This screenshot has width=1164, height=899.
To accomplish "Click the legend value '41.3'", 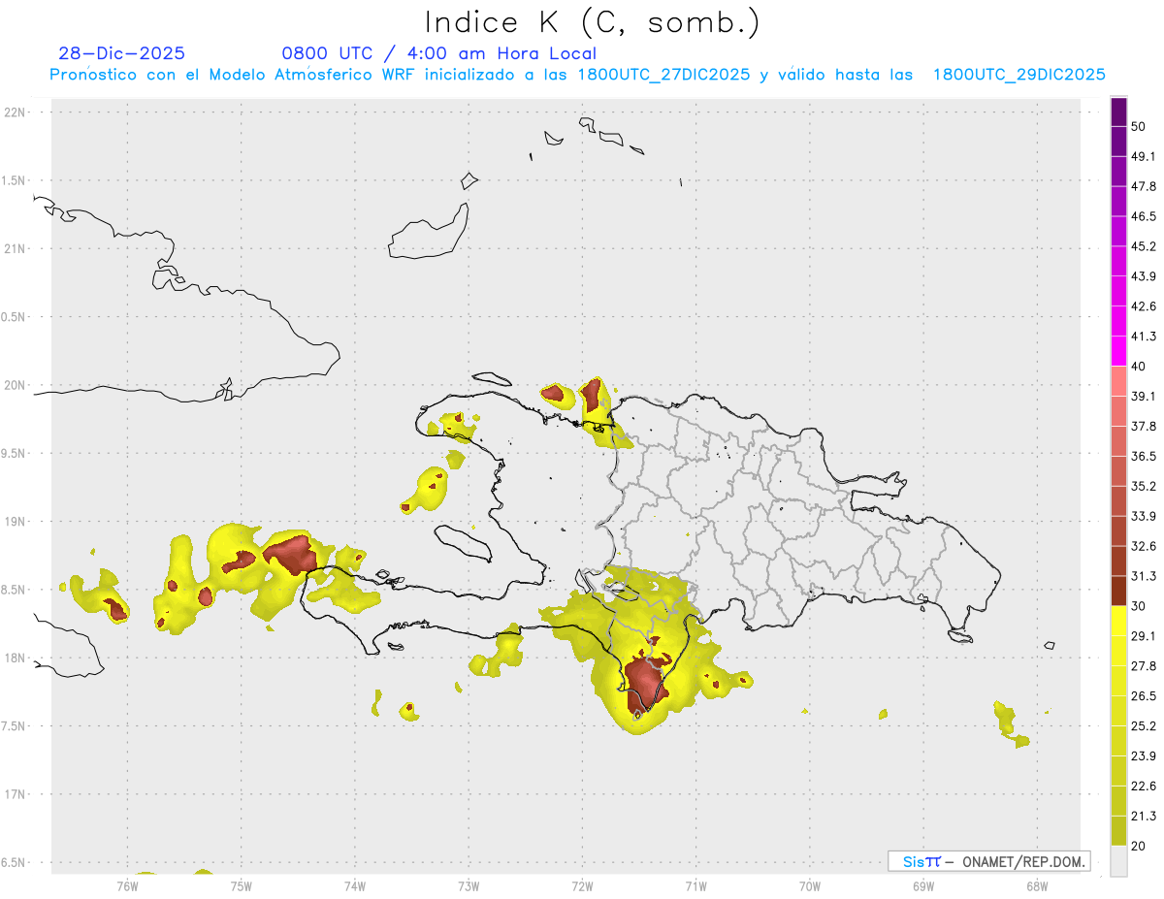I will click(1144, 337).
